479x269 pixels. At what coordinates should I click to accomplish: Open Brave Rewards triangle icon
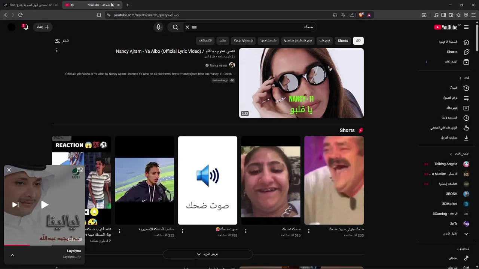tap(369, 15)
